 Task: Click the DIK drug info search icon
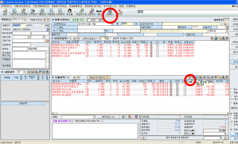click(x=190, y=77)
